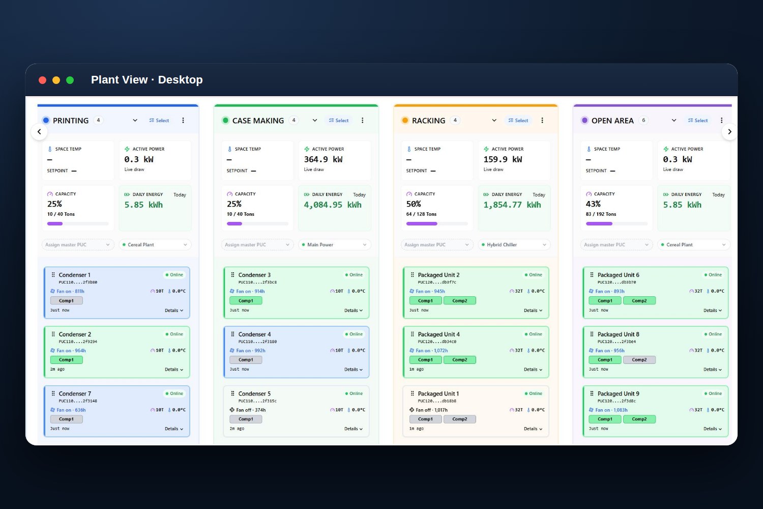
Task: Toggle Comp1 on Condenser 5
Action: coord(246,419)
